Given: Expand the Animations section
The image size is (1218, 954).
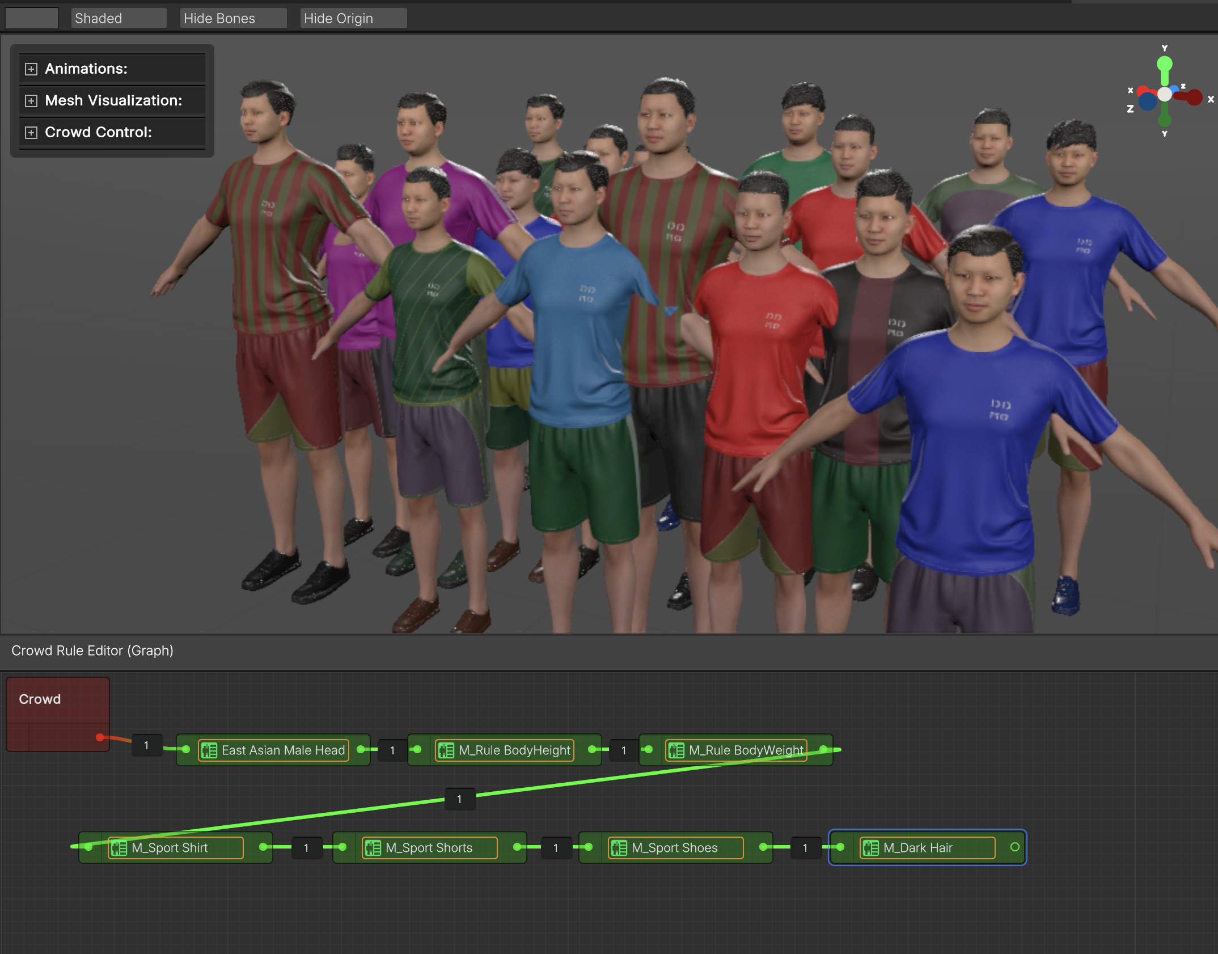Looking at the screenshot, I should (x=31, y=69).
